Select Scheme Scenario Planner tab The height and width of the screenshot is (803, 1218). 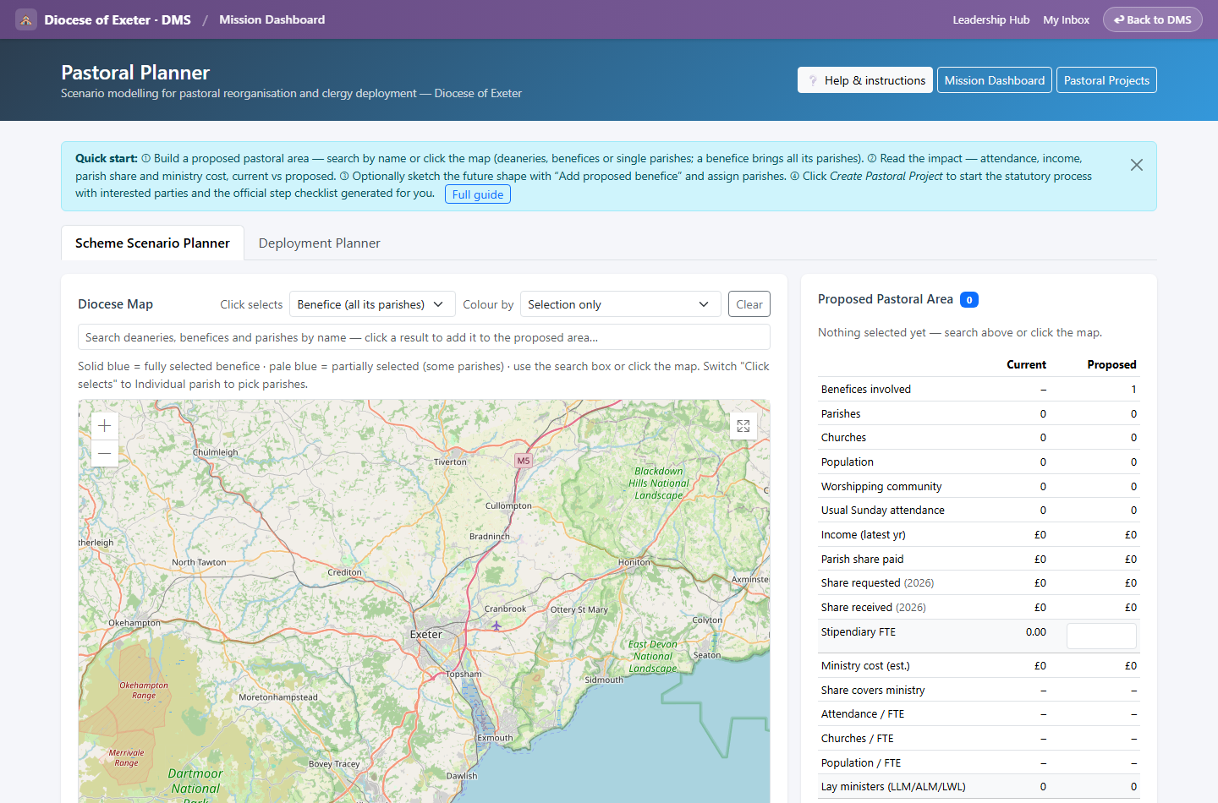pyautogui.click(x=152, y=243)
